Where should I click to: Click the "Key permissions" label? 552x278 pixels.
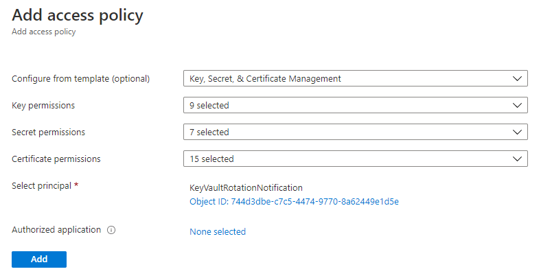pyautogui.click(x=43, y=105)
